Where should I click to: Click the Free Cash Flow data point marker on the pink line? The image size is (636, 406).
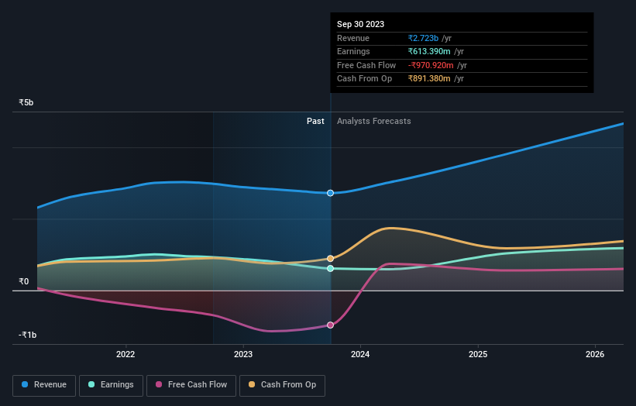tap(330, 325)
